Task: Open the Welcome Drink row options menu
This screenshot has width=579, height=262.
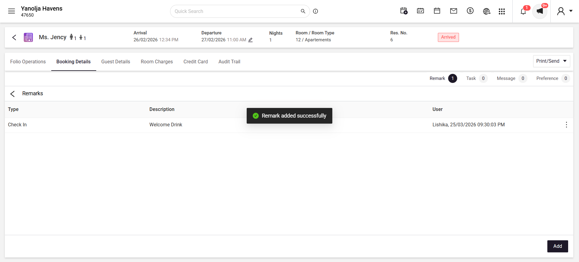Action: click(566, 125)
